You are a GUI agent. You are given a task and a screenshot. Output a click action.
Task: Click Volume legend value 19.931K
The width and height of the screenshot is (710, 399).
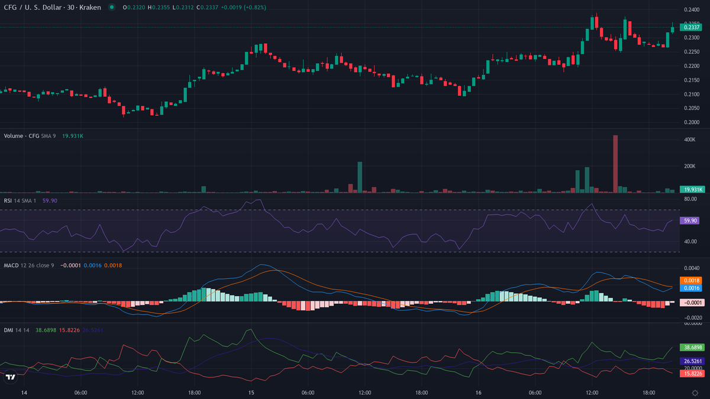(73, 136)
